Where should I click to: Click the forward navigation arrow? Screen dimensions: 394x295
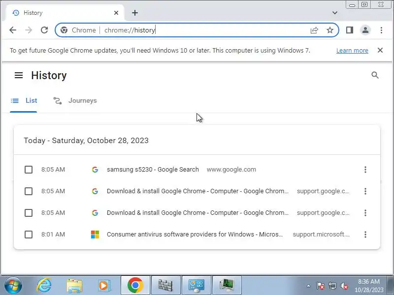29,30
